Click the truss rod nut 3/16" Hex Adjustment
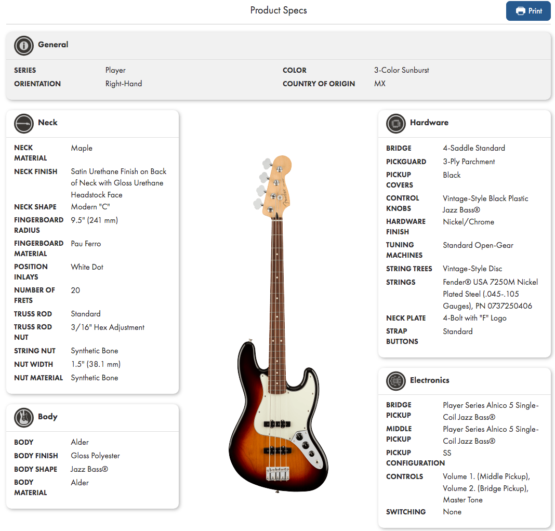The image size is (555, 531). click(x=108, y=327)
